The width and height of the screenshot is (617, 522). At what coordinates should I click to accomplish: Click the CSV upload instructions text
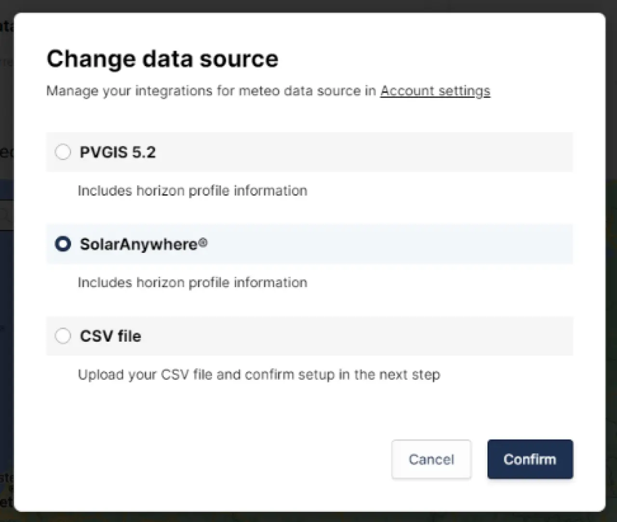pyautogui.click(x=259, y=374)
